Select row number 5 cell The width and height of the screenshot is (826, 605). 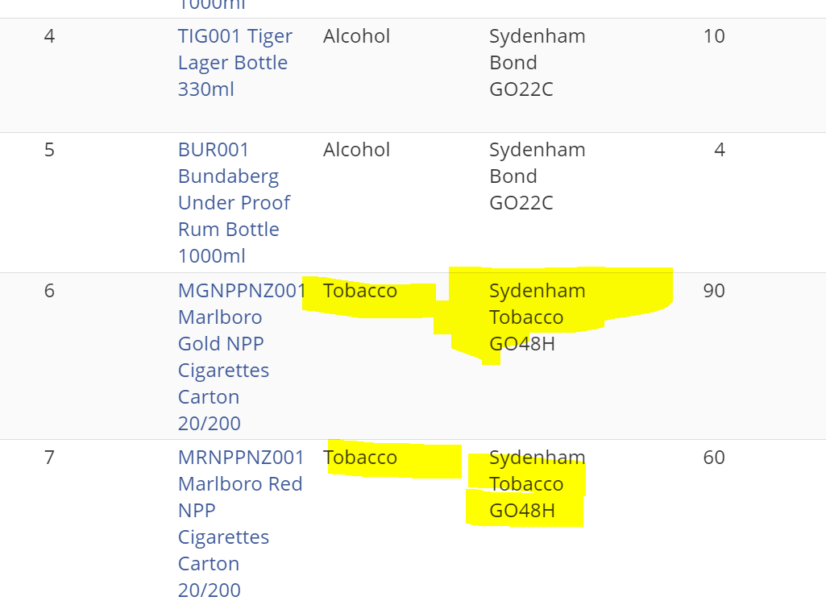tap(49, 150)
